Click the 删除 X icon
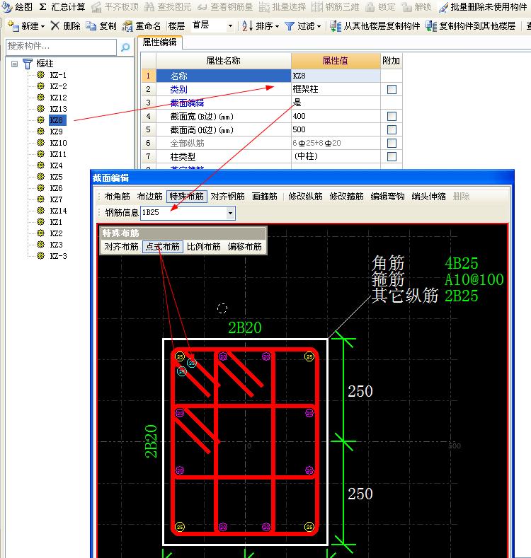 click(x=55, y=25)
